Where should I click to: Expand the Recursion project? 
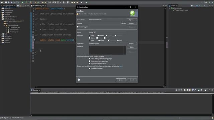pyautogui.click(x=1, y=43)
